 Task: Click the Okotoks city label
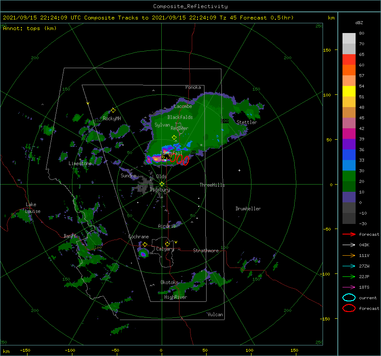coord(169,282)
